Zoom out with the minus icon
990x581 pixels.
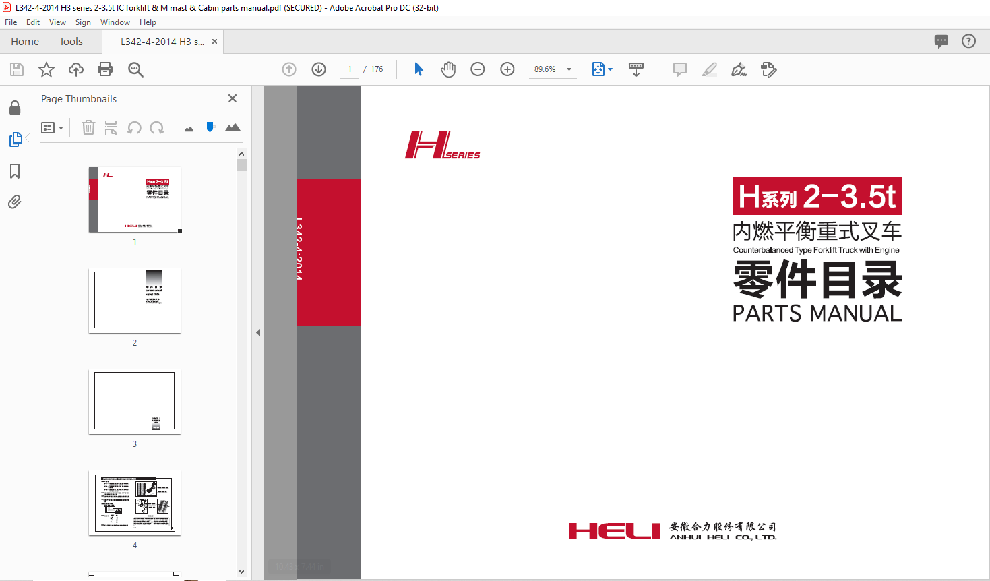478,69
